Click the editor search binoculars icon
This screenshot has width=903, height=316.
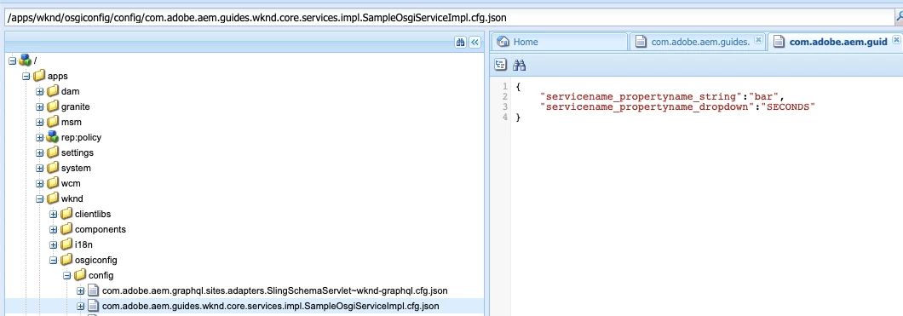(520, 65)
